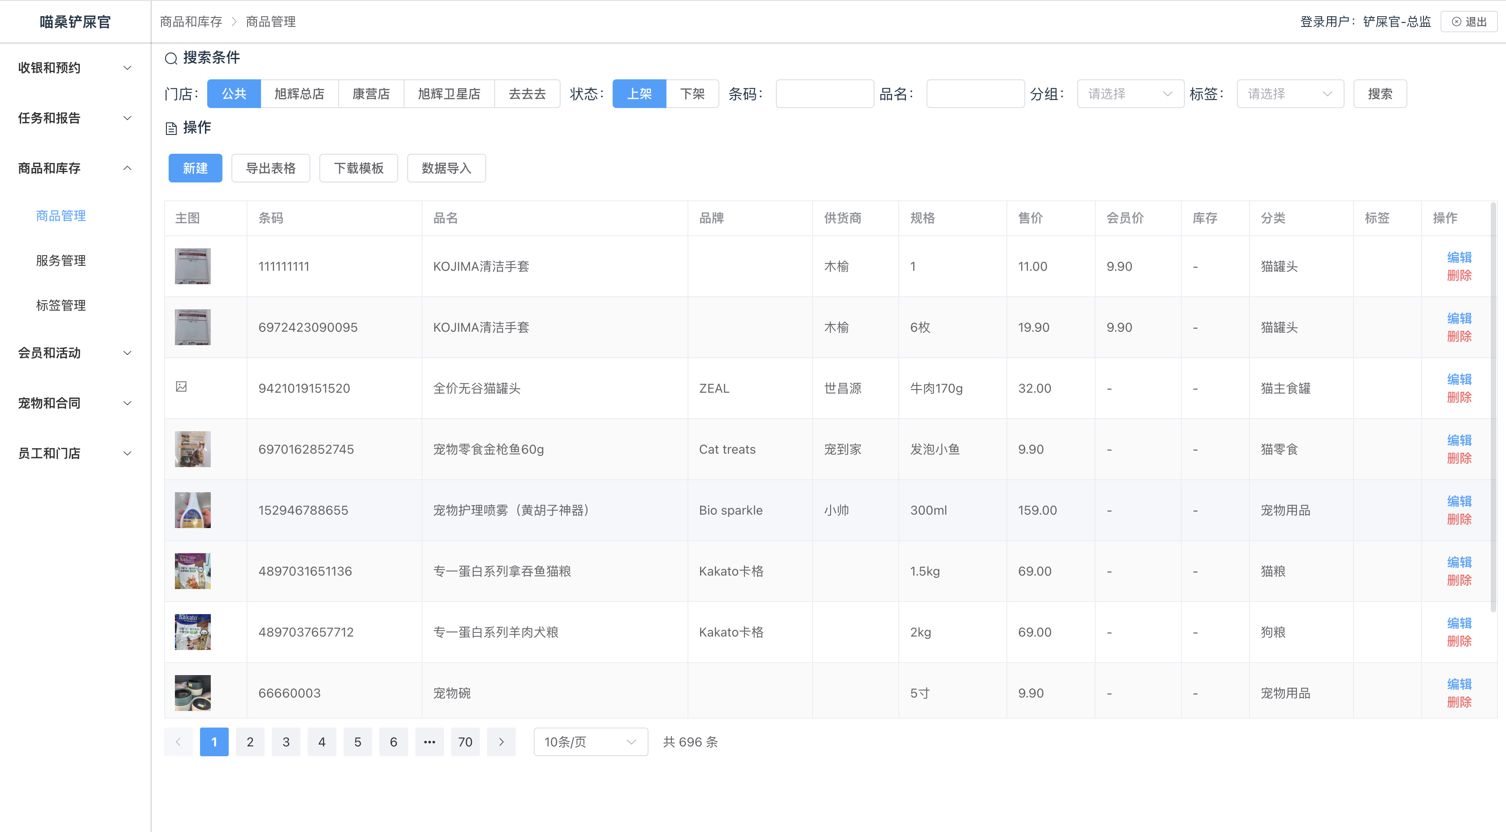Open 标签管理 in the sidebar
The image size is (1506, 832).
tap(61, 306)
